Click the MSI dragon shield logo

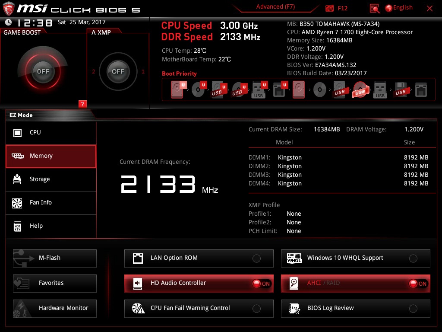tap(9, 9)
